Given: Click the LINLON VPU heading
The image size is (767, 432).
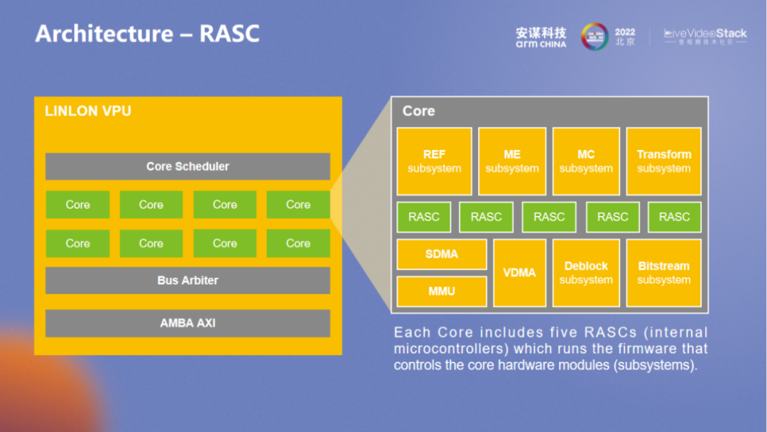Looking at the screenshot, I should point(88,112).
